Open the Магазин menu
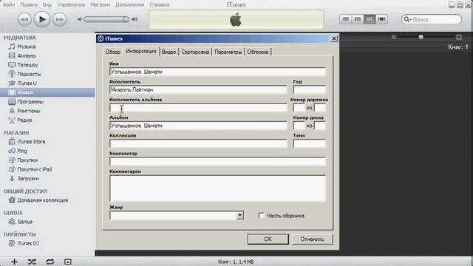 [x=101, y=4]
